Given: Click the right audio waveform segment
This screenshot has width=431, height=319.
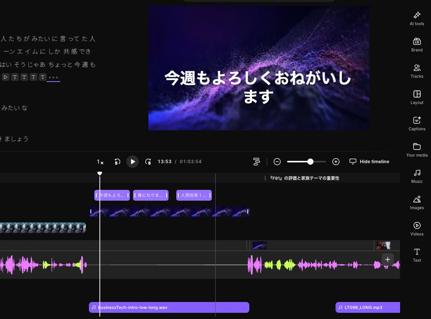Looking at the screenshot, I should [324, 265].
